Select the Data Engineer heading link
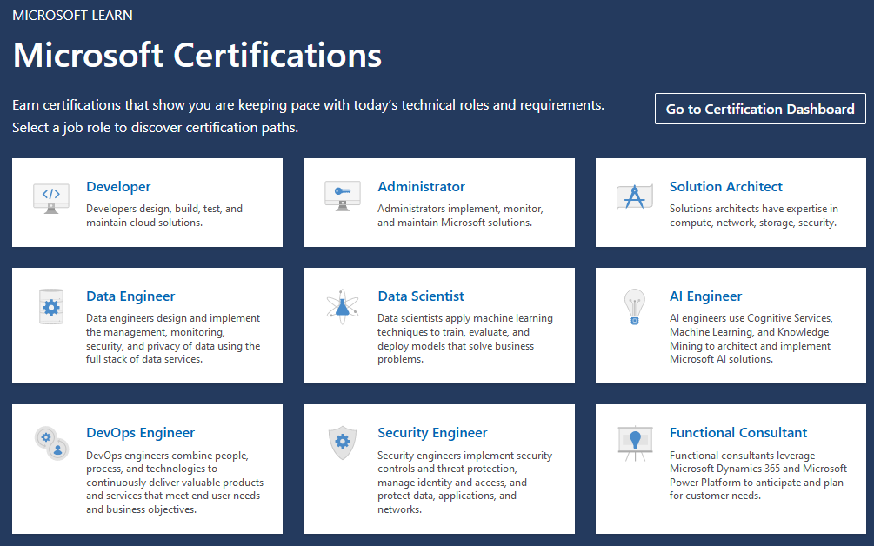Screen dimensions: 874x546 (130, 296)
